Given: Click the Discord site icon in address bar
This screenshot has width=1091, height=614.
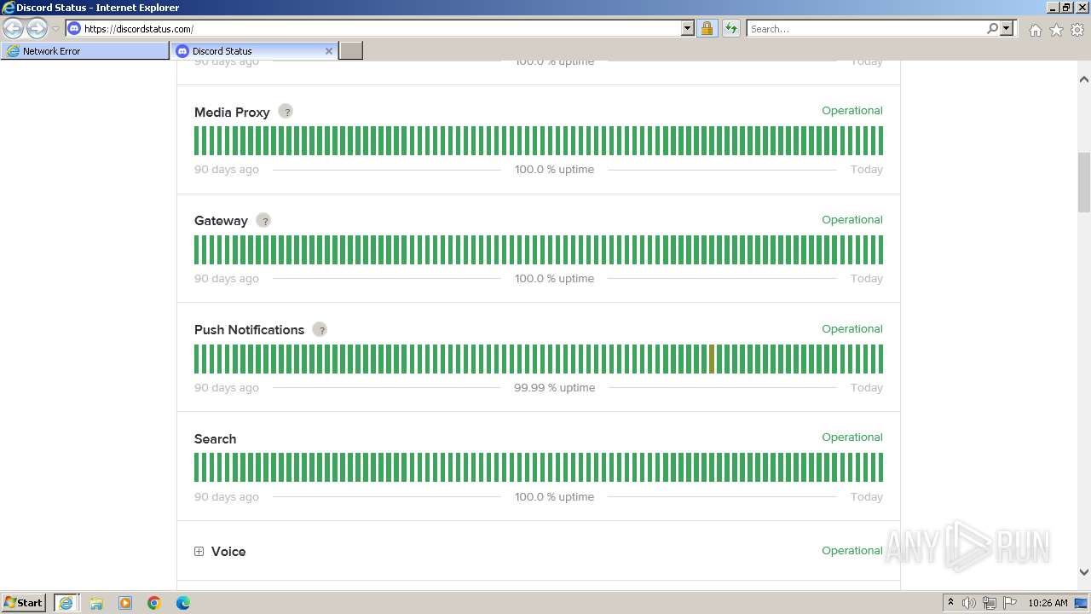Looking at the screenshot, I should click(x=74, y=29).
